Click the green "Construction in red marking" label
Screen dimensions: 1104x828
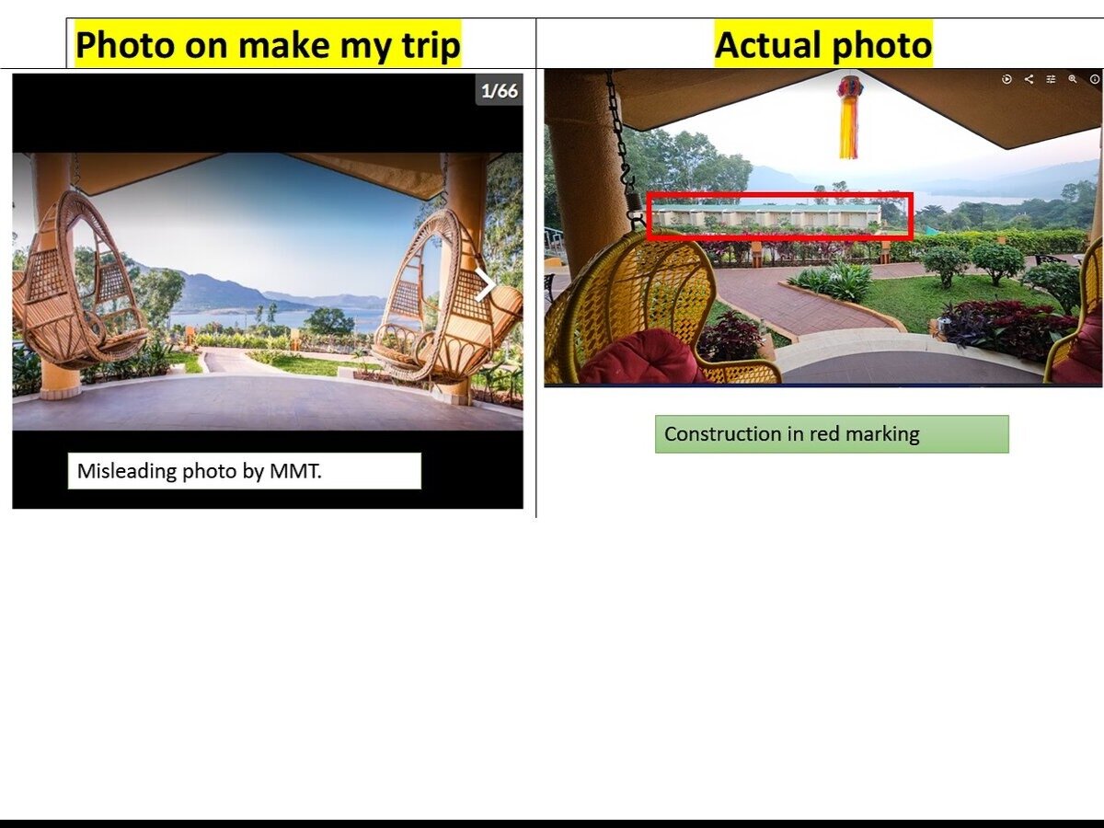click(831, 434)
